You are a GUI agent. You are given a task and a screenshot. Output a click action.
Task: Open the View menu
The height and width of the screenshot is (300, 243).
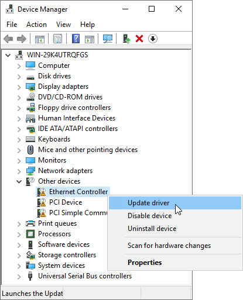pos(63,25)
